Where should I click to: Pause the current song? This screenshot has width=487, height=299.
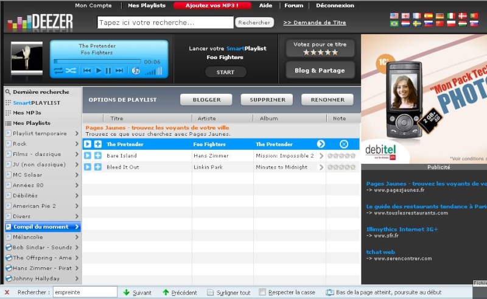(108, 71)
